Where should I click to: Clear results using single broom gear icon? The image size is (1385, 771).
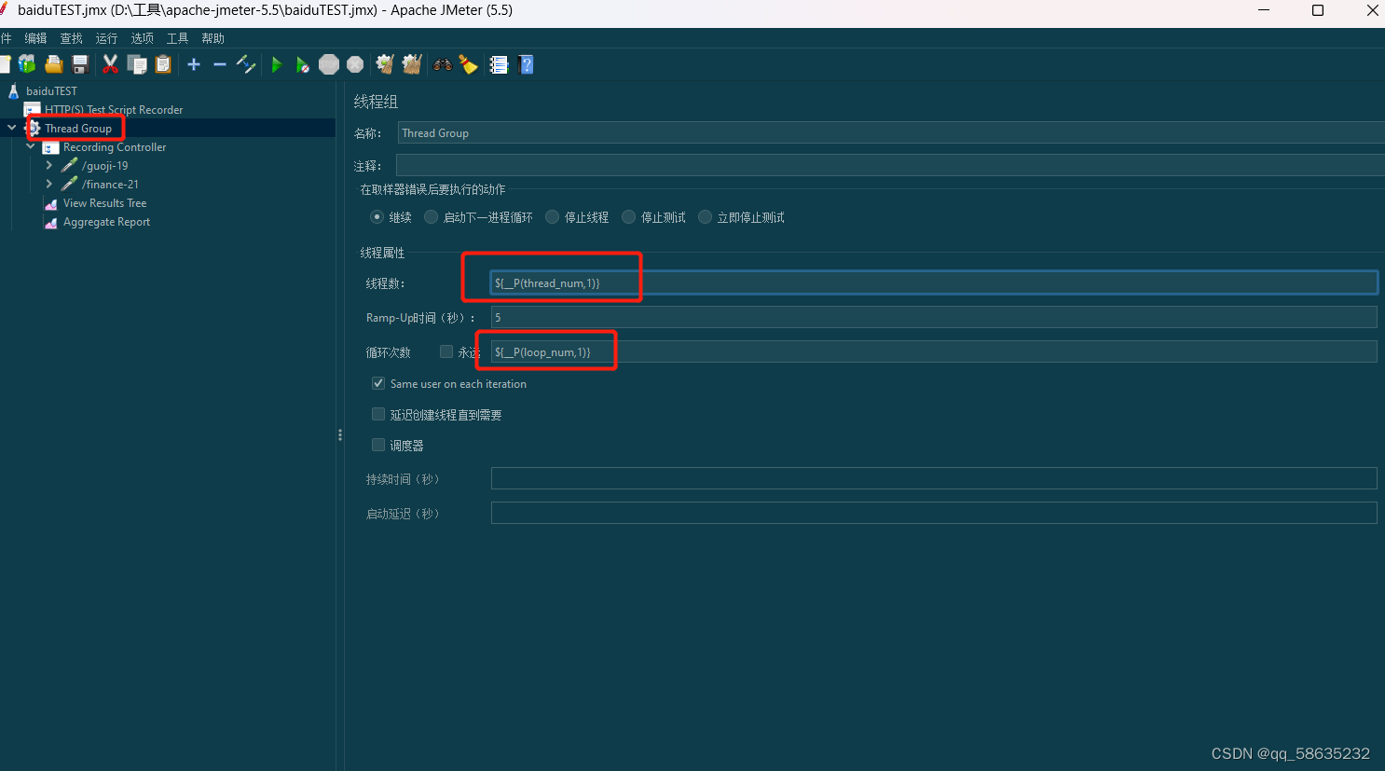point(385,64)
